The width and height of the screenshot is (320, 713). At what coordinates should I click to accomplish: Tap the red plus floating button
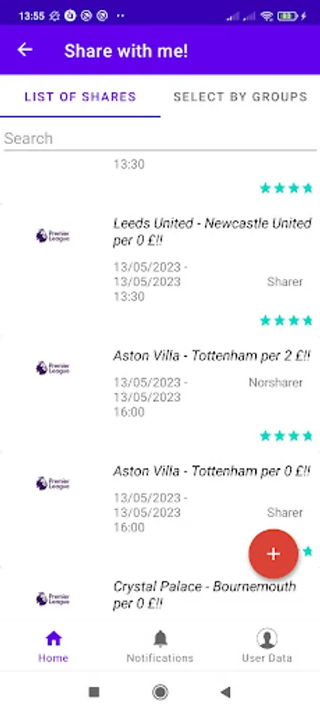[273, 554]
